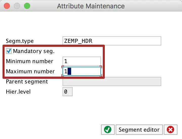The image size is (182, 139).
Task: Open the Segment editor
Action: click(139, 130)
